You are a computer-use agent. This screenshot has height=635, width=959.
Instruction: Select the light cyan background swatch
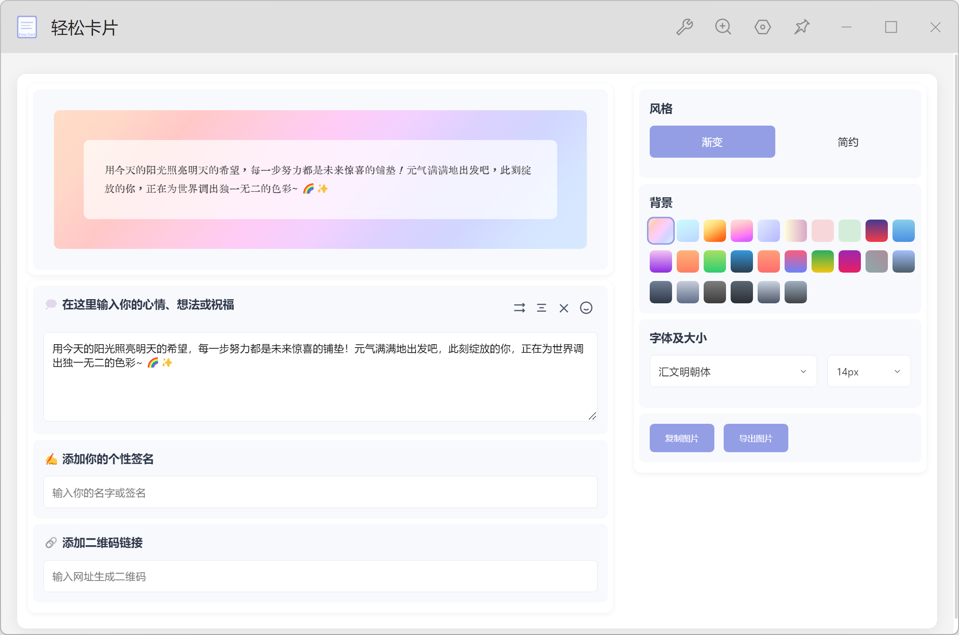(x=688, y=231)
